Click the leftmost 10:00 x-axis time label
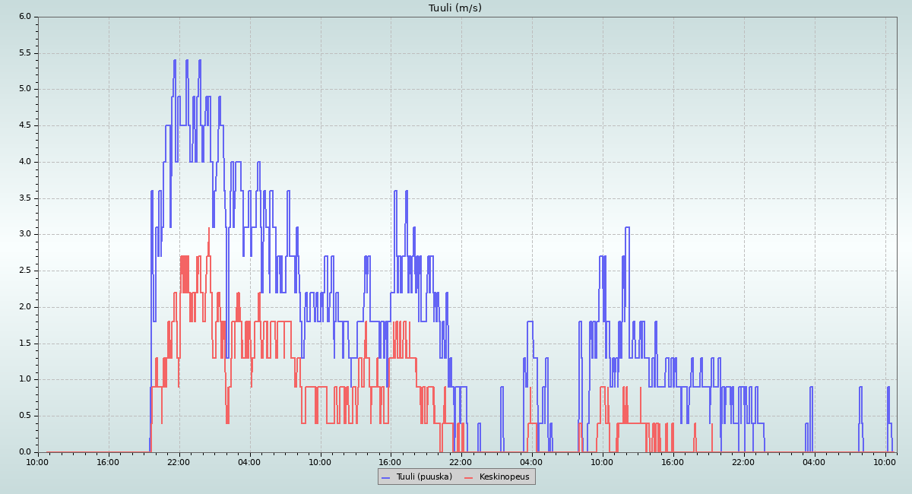The height and width of the screenshot is (494, 912). (x=38, y=461)
